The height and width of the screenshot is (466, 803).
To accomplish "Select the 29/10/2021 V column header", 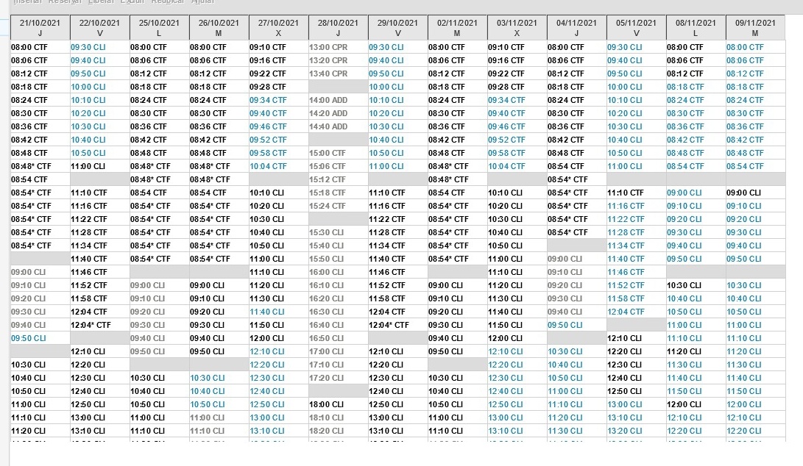I will tap(398, 28).
